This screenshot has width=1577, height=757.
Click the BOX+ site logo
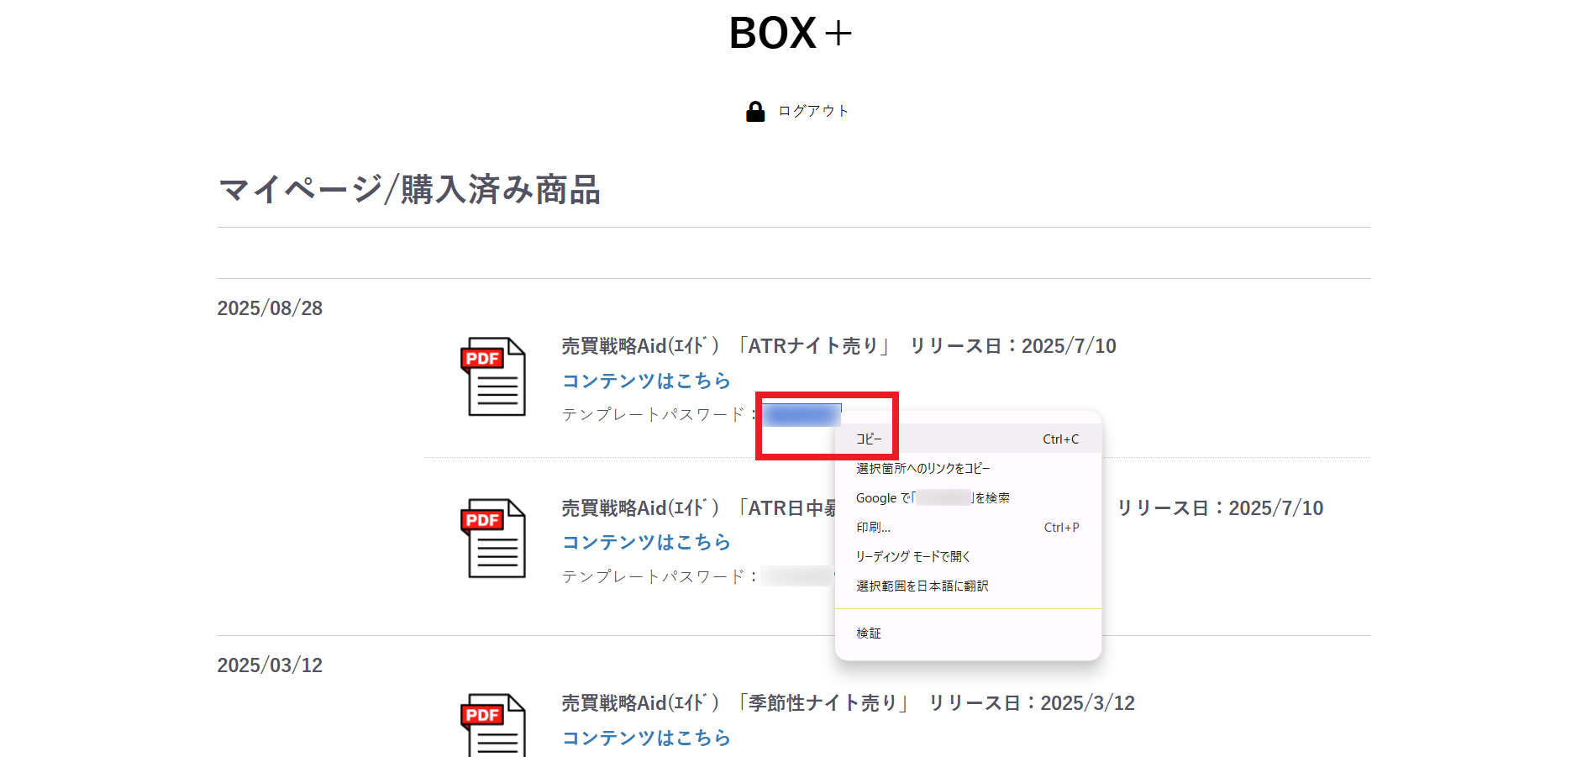coord(790,34)
